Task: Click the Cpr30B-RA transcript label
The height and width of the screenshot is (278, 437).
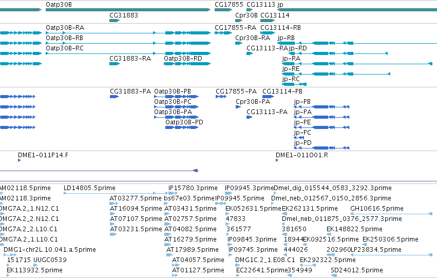Action: point(253,38)
